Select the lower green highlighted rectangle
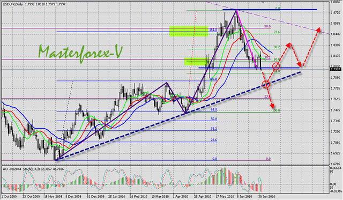 195,62
